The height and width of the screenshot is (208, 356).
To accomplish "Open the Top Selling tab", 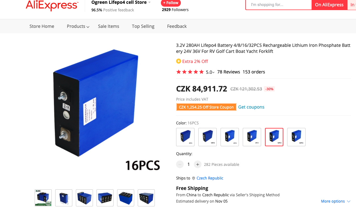I will pos(143,26).
